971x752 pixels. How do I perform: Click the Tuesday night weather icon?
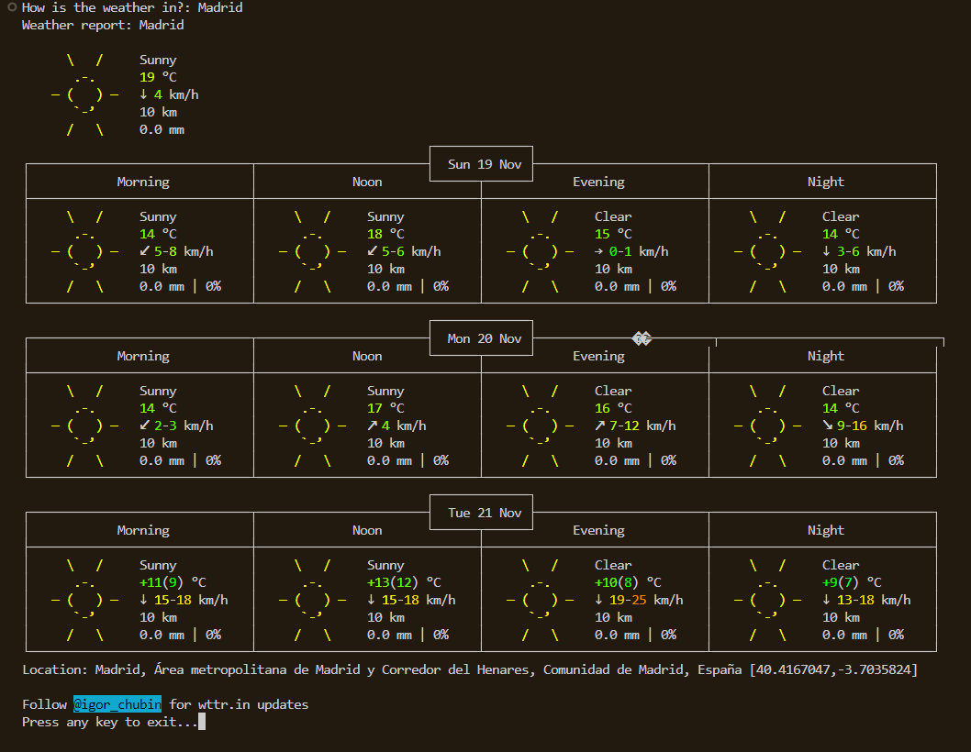767,600
